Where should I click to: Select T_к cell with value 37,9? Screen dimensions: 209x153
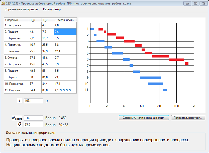click(x=48, y=51)
